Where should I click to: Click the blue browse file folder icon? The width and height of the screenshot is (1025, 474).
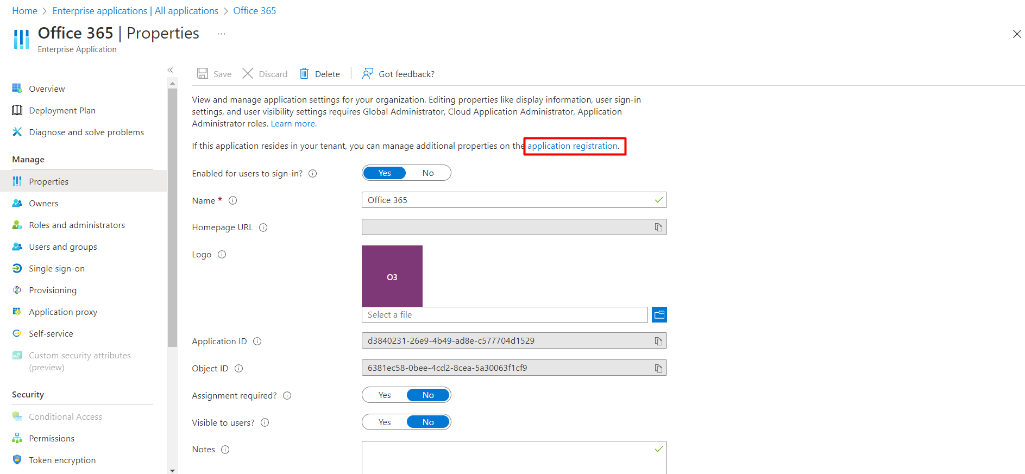(x=659, y=314)
